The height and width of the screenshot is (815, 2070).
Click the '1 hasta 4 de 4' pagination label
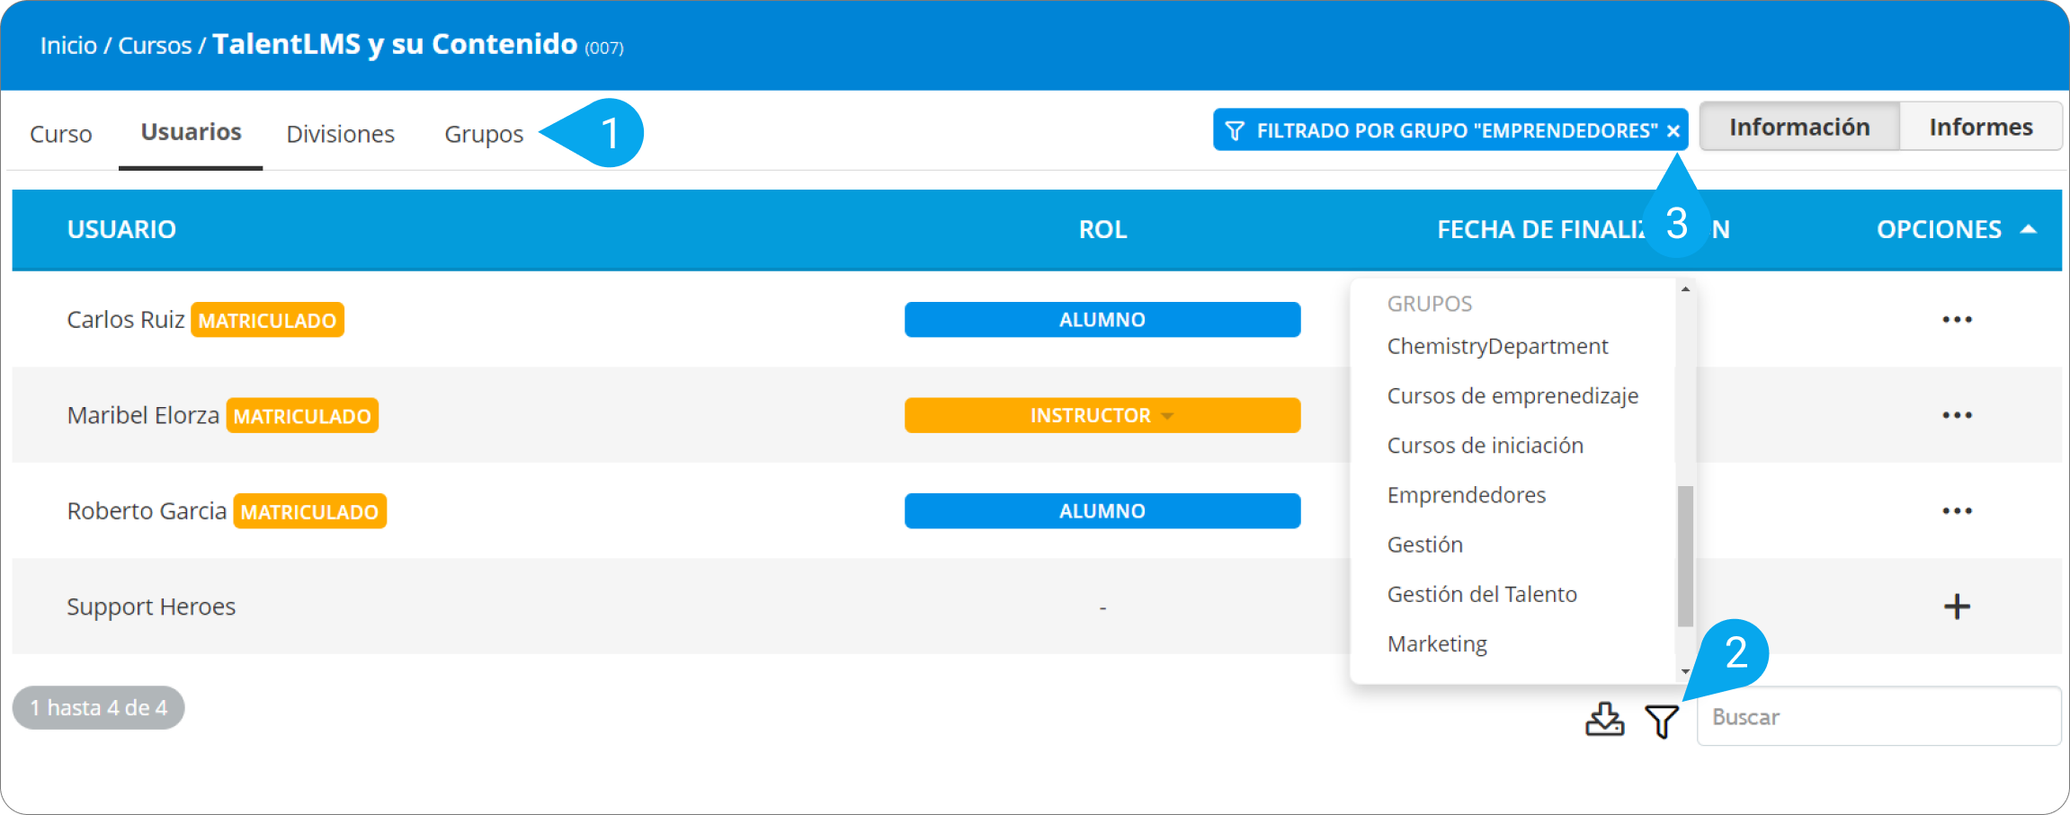98,708
